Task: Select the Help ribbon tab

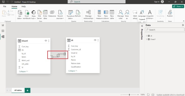Action: [24, 6]
